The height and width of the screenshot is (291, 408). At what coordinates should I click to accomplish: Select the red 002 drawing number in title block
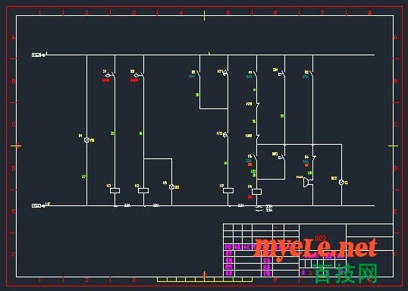click(321, 238)
